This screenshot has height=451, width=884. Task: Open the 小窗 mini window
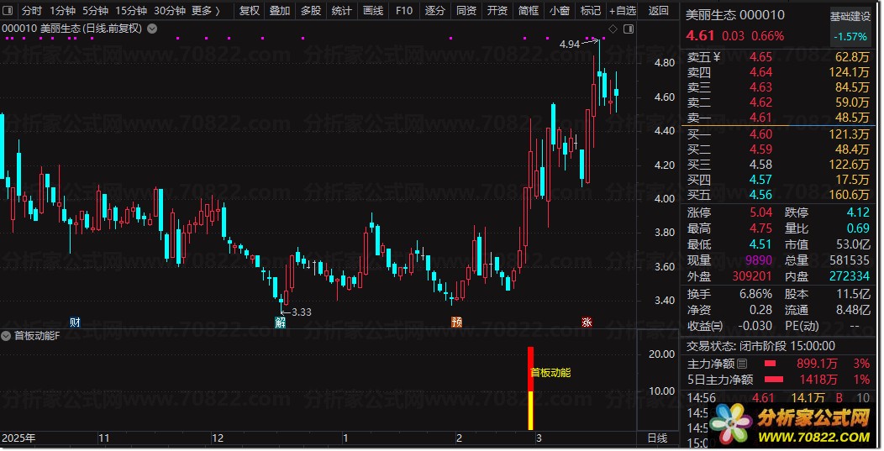click(x=560, y=11)
